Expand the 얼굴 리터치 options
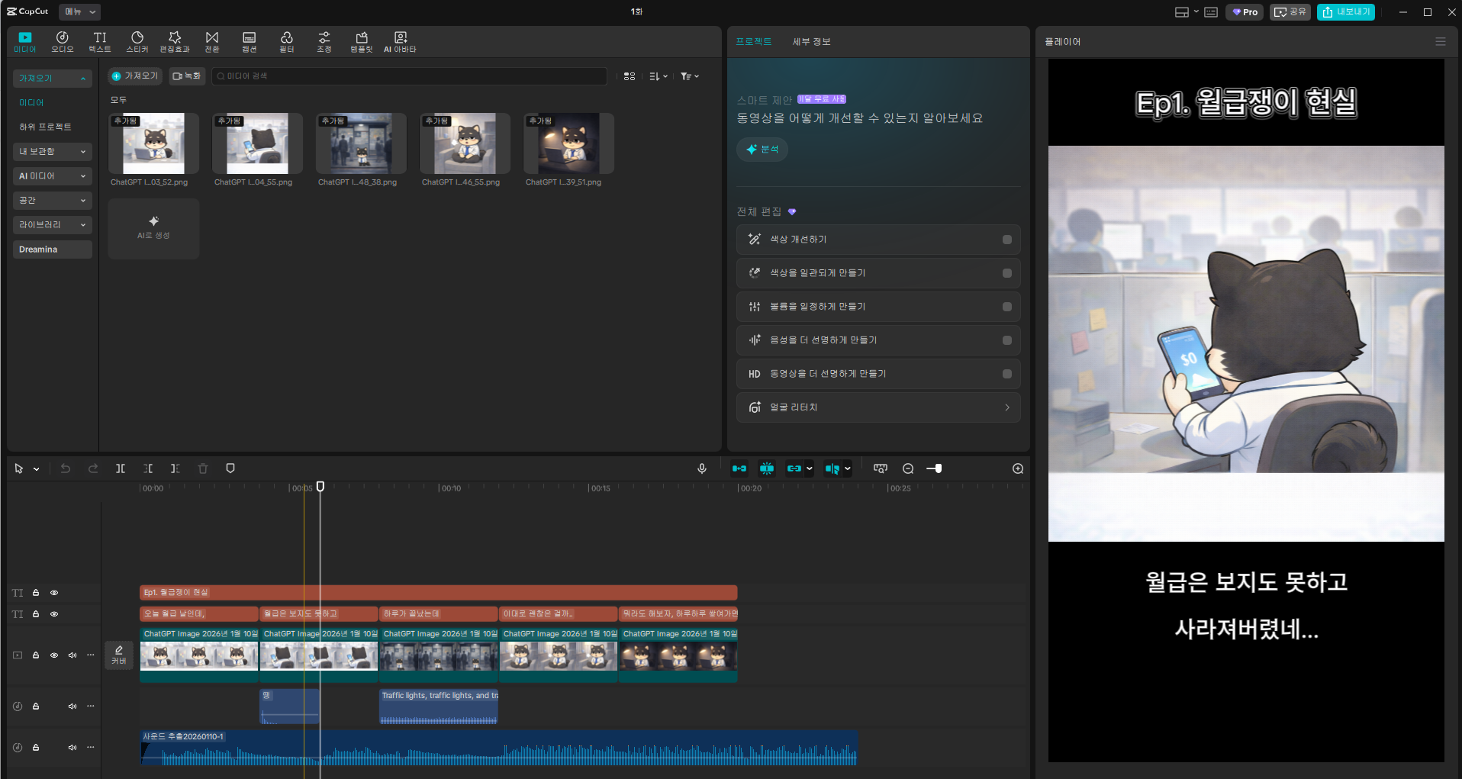 tap(1007, 407)
